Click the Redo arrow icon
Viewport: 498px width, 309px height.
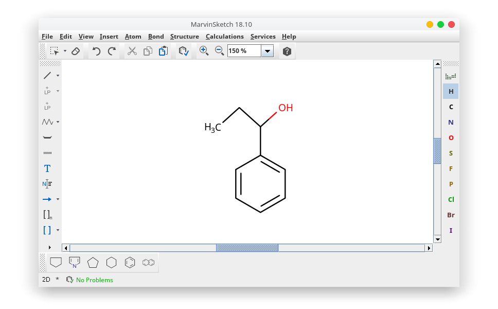point(112,51)
